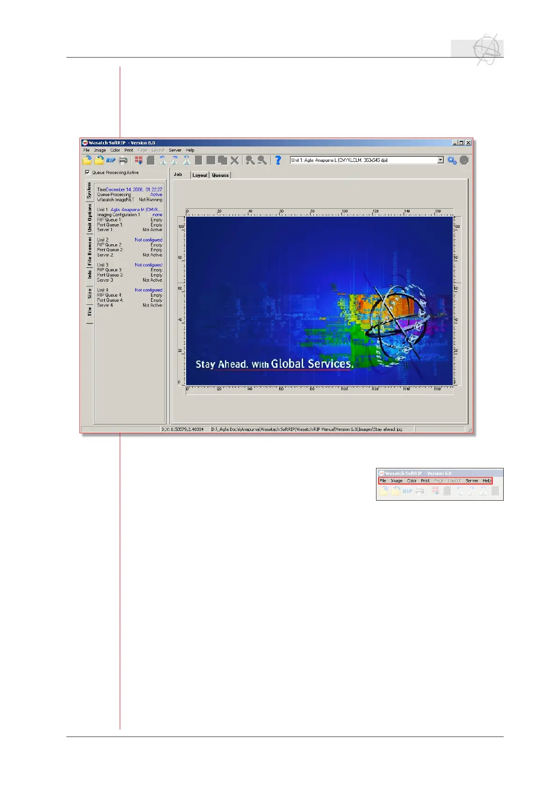Click the Print Queue 1: Empty row
This screenshot has width=557, height=788.
click(130, 225)
